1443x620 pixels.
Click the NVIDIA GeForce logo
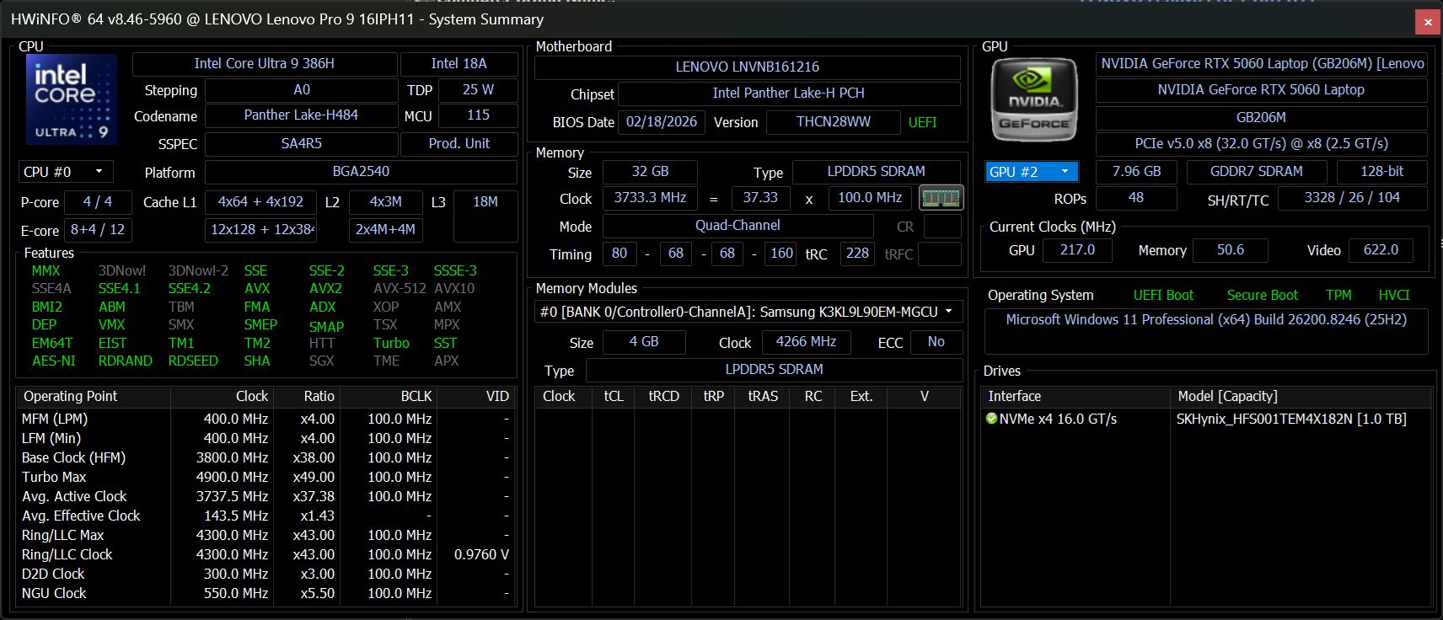pyautogui.click(x=1034, y=100)
